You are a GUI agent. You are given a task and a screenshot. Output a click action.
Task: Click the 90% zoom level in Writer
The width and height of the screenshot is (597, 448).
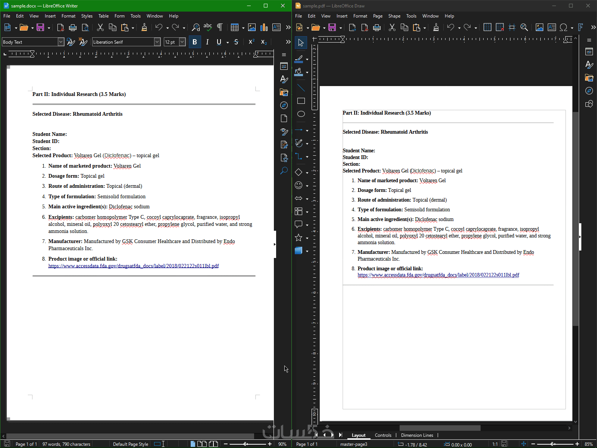(x=282, y=444)
